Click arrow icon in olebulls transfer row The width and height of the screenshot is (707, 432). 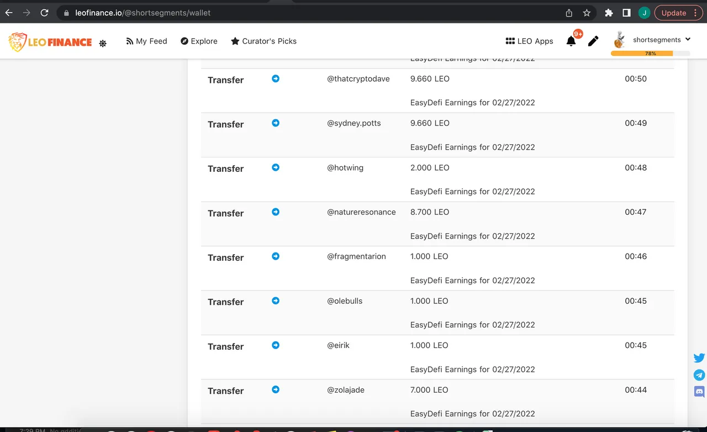(x=276, y=301)
